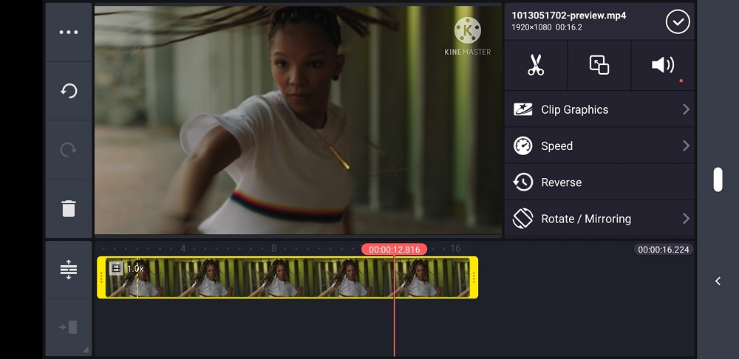The image size is (739, 359).
Task: Open Clip Graphics menu entry
Action: point(599,109)
